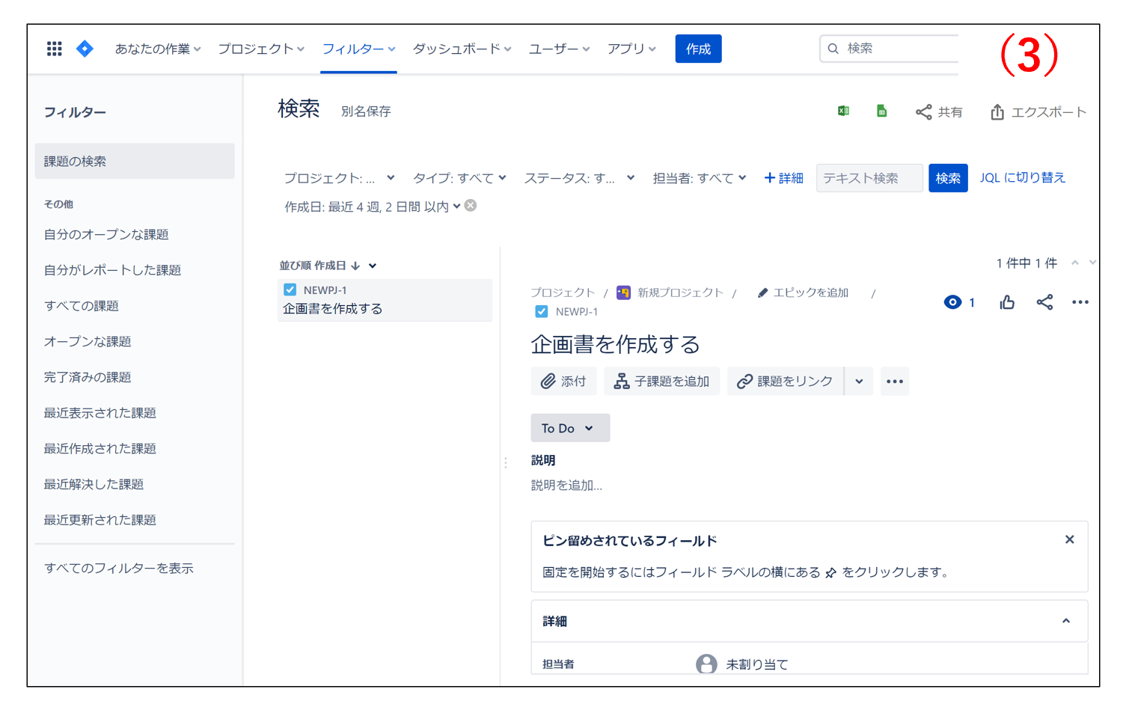Viewport: 1129px width, 710px height.
Task: Click 課題をリンク button
Action: (x=785, y=381)
